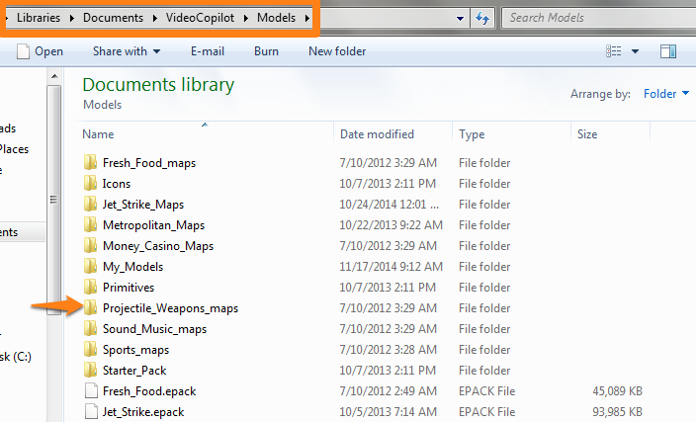Select the Projectile_Weapons_maps folder icon
Screen dimensions: 696x422
(90, 308)
